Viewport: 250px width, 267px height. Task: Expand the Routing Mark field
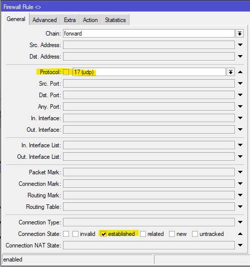240,195
